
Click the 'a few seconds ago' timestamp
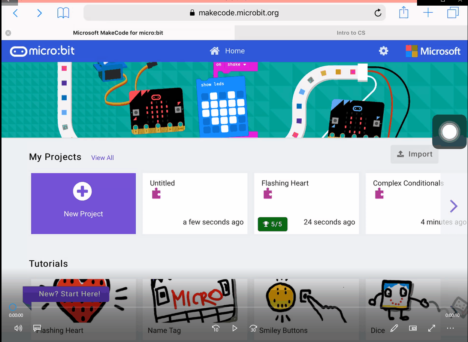tap(213, 222)
